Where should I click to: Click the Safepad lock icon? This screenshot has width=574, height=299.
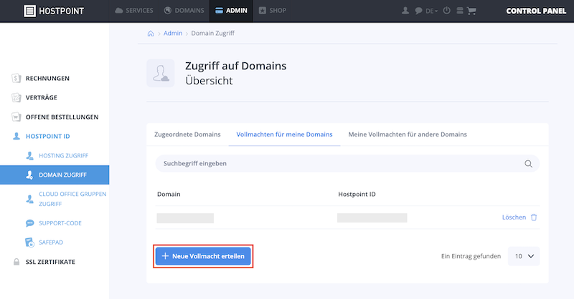click(x=29, y=242)
